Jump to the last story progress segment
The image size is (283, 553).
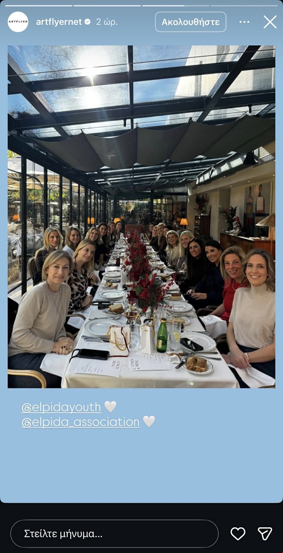tap(244, 6)
